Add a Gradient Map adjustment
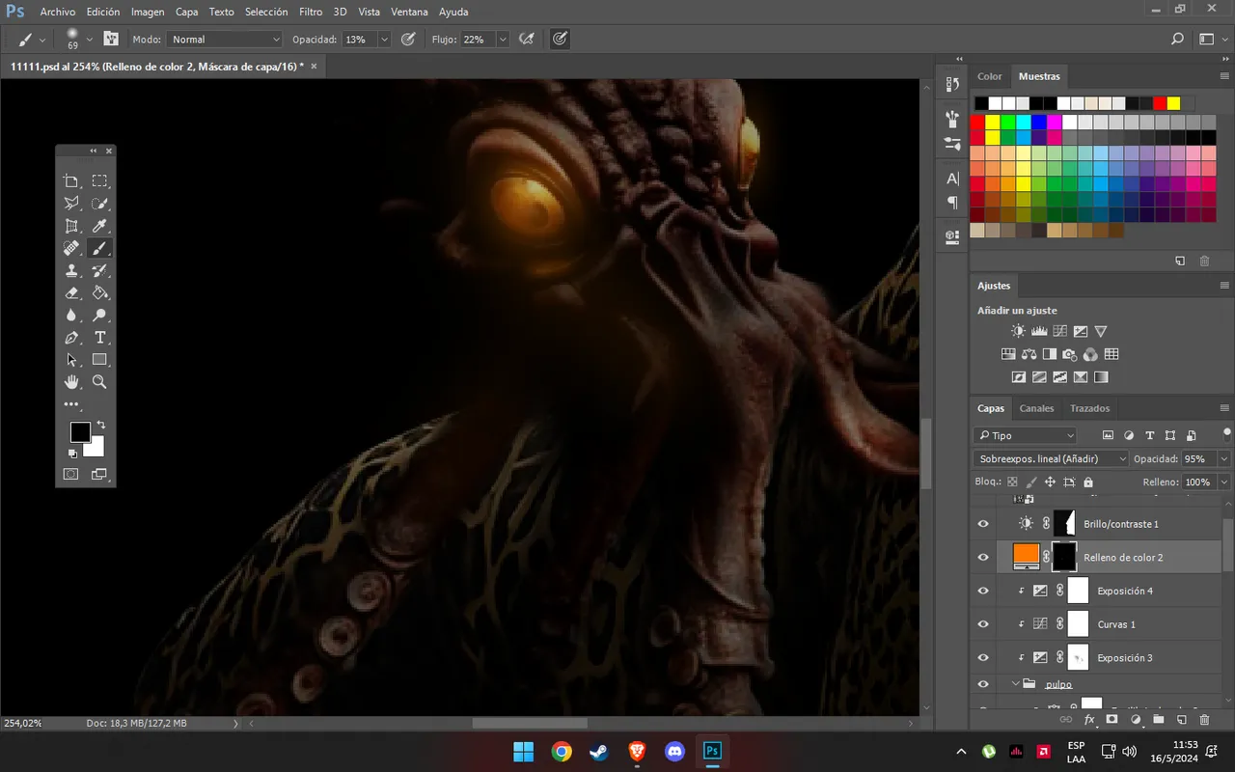Screen dimensions: 1235x772 point(1101,377)
